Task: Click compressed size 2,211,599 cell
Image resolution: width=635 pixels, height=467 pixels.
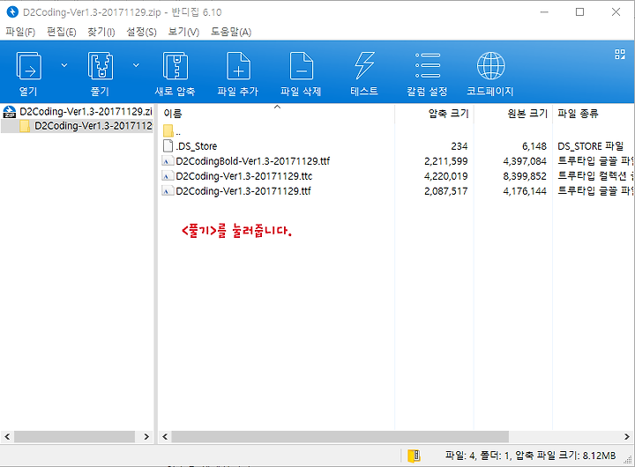Action: pos(446,161)
